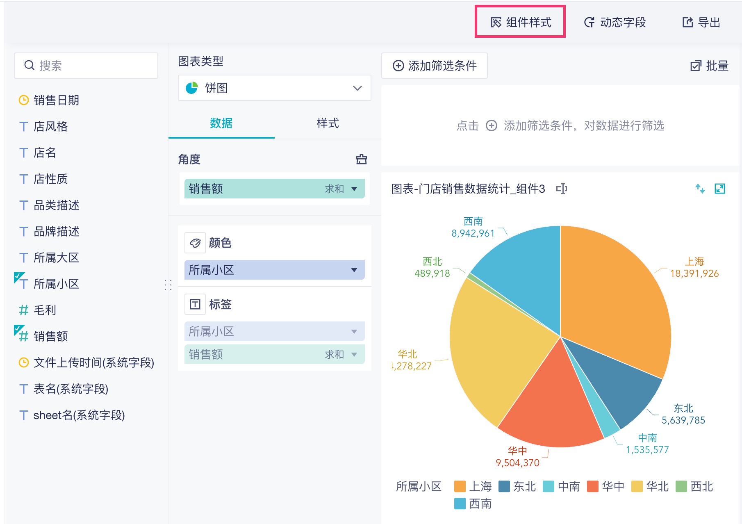Select the 品类描述 field
This screenshot has height=524, width=742.
tap(49, 205)
